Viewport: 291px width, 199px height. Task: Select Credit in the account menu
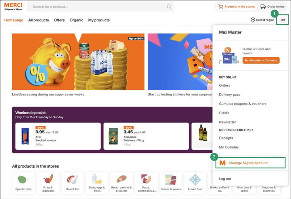point(224,113)
